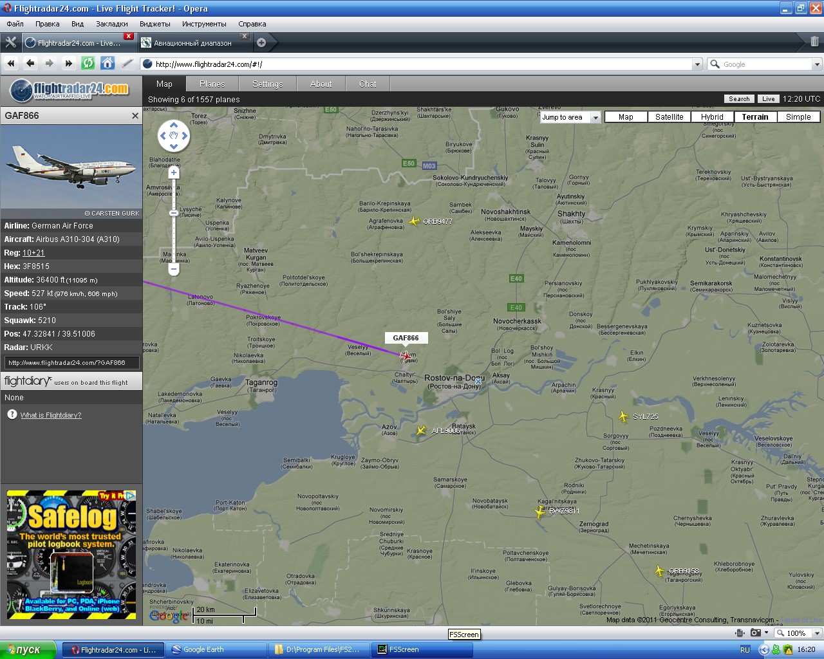The width and height of the screenshot is (824, 659).
Task: Click the Safelog advertisement banner
Action: [71, 555]
